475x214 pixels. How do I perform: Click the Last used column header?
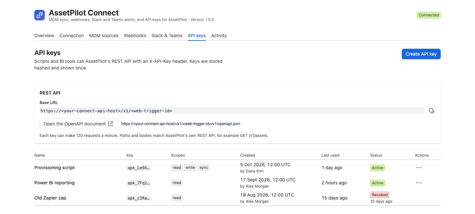331,155
